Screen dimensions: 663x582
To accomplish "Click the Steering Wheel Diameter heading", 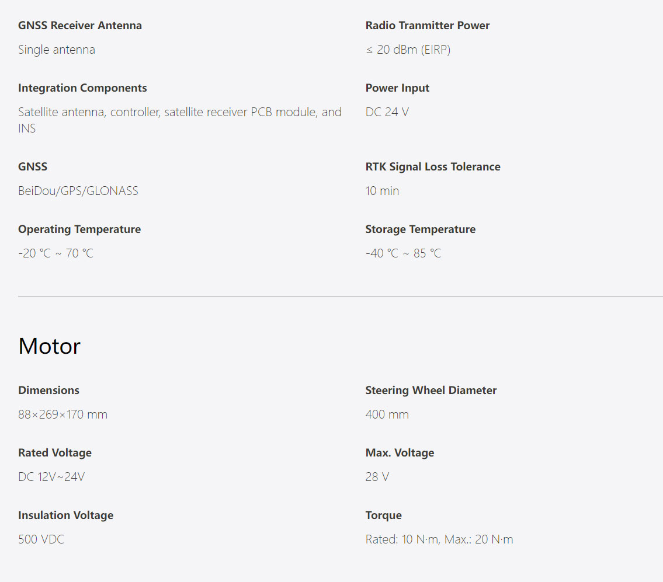I will pos(431,390).
